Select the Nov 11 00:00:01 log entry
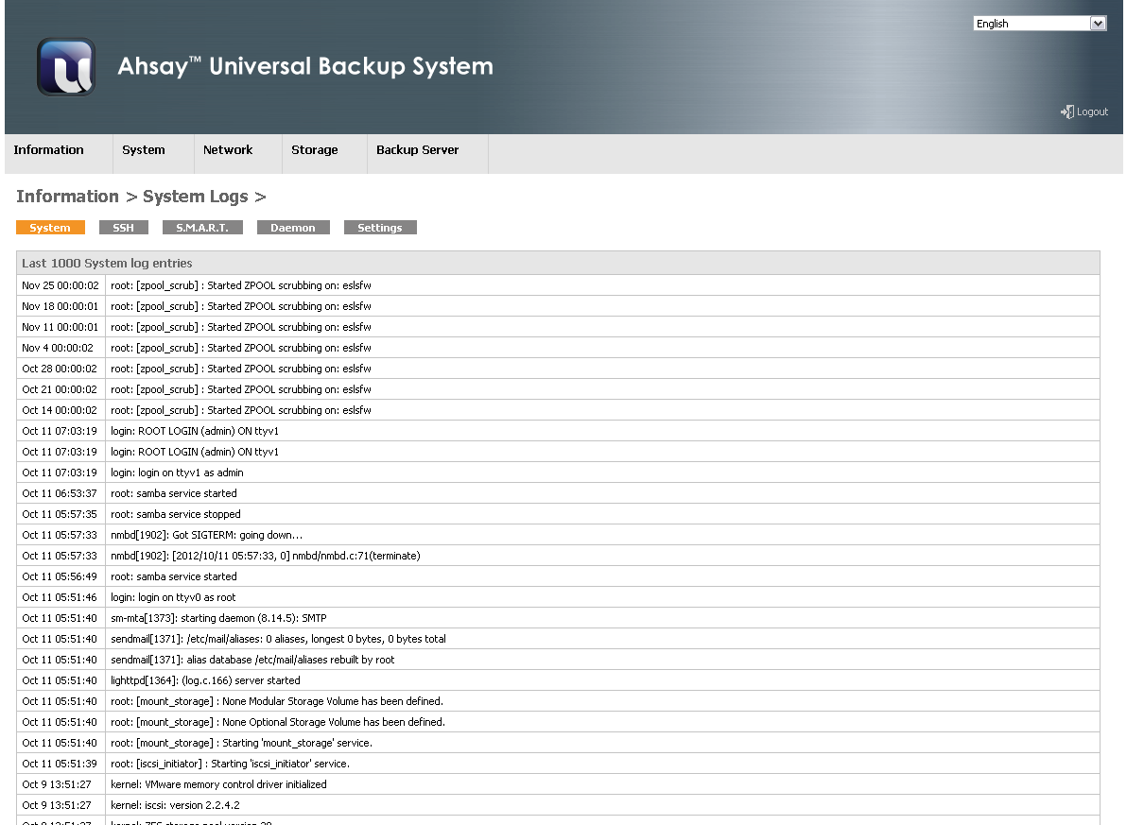This screenshot has height=825, width=1144. 558,327
